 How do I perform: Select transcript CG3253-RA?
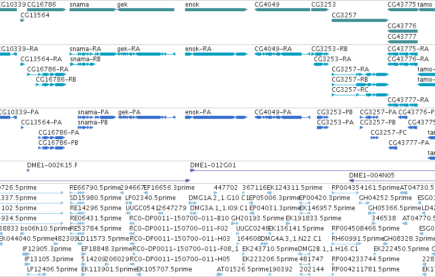pos(321,64)
